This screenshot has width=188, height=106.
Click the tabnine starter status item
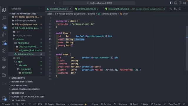[x=77, y=104]
